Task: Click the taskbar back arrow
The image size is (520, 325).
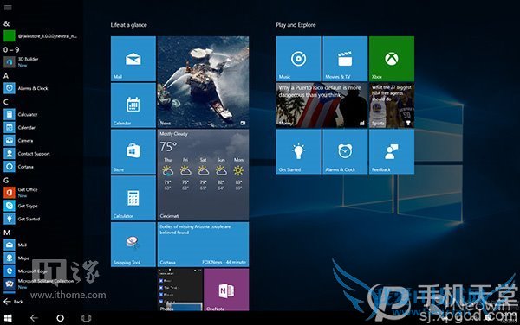Action: [x=34, y=318]
